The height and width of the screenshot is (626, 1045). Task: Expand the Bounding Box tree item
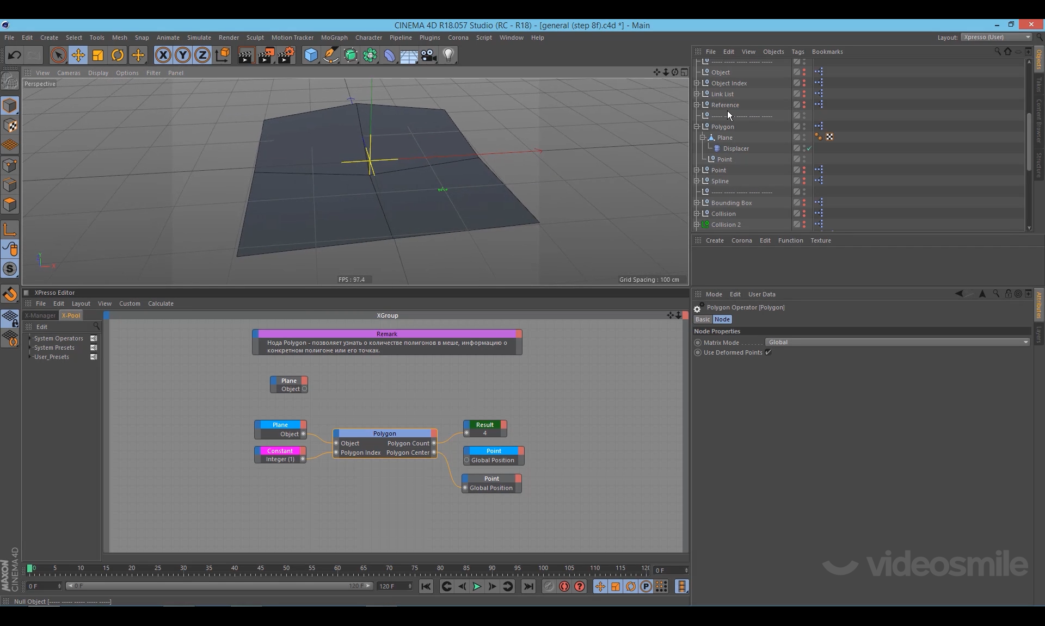[697, 203]
